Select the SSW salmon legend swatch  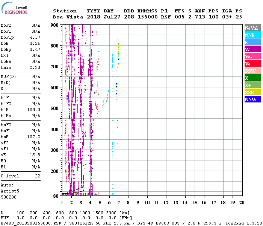tap(252, 71)
